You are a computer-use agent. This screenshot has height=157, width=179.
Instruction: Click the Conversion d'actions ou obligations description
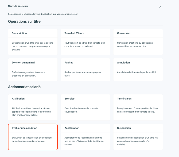[135, 45]
